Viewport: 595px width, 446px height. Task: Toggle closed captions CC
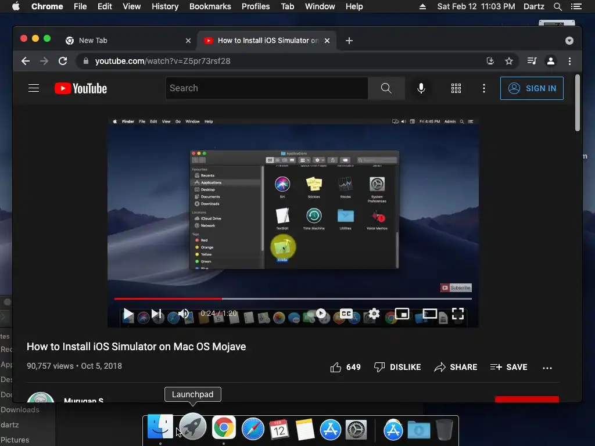[346, 314]
